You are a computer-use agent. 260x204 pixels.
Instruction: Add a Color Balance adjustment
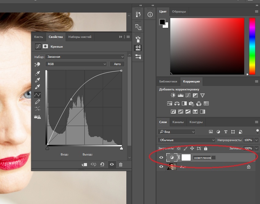pyautogui.click(x=177, y=104)
